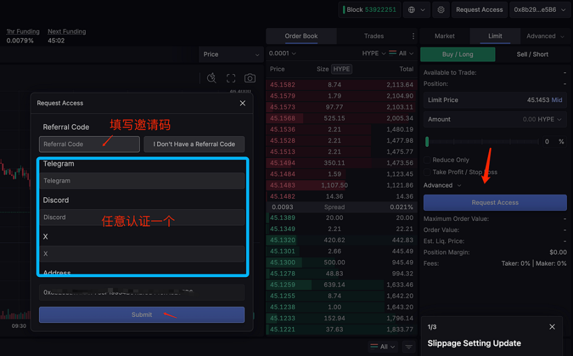Tick the Take Profit / Stop Loss checkbox

coord(427,172)
